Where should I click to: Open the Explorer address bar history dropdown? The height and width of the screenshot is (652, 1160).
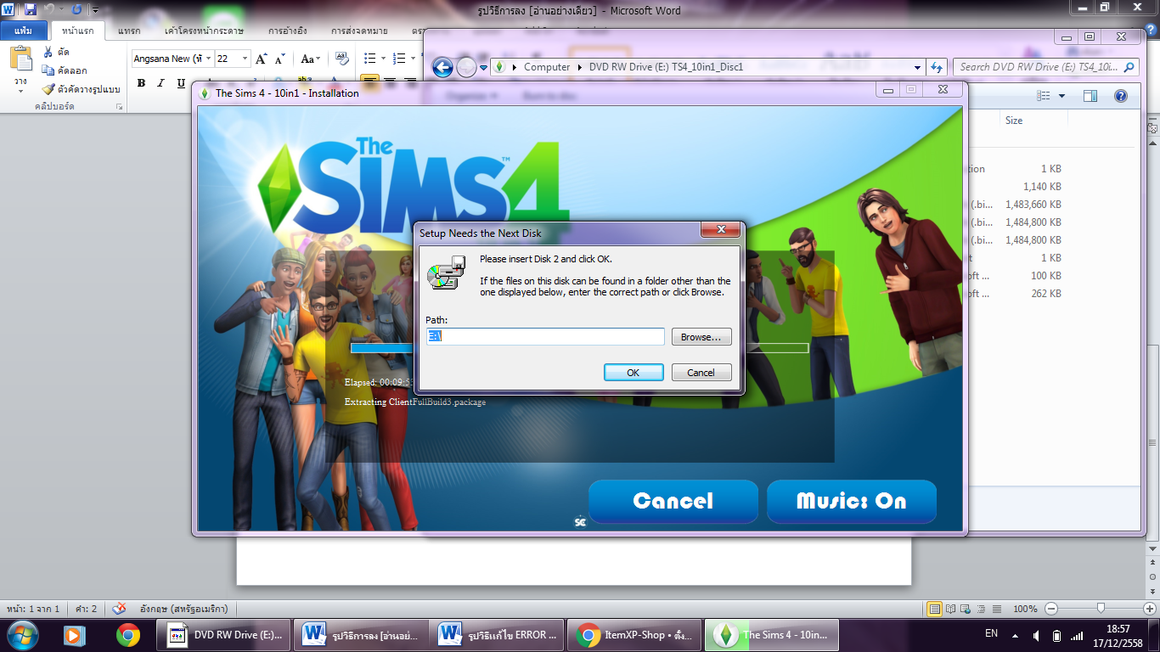tap(917, 67)
